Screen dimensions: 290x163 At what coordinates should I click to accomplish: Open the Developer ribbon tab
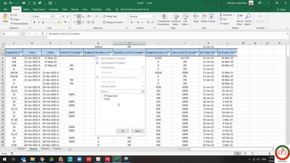tap(97, 9)
